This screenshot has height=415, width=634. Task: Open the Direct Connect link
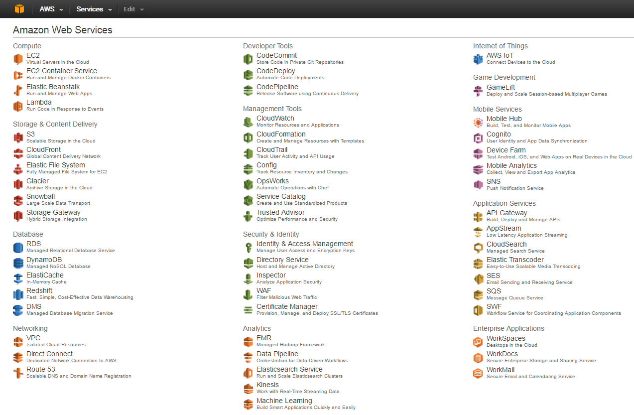[49, 354]
